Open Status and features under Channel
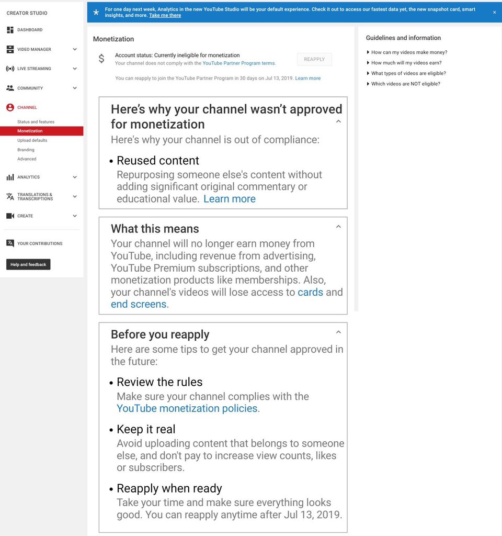Viewport: 502px width, 536px height. (36, 121)
